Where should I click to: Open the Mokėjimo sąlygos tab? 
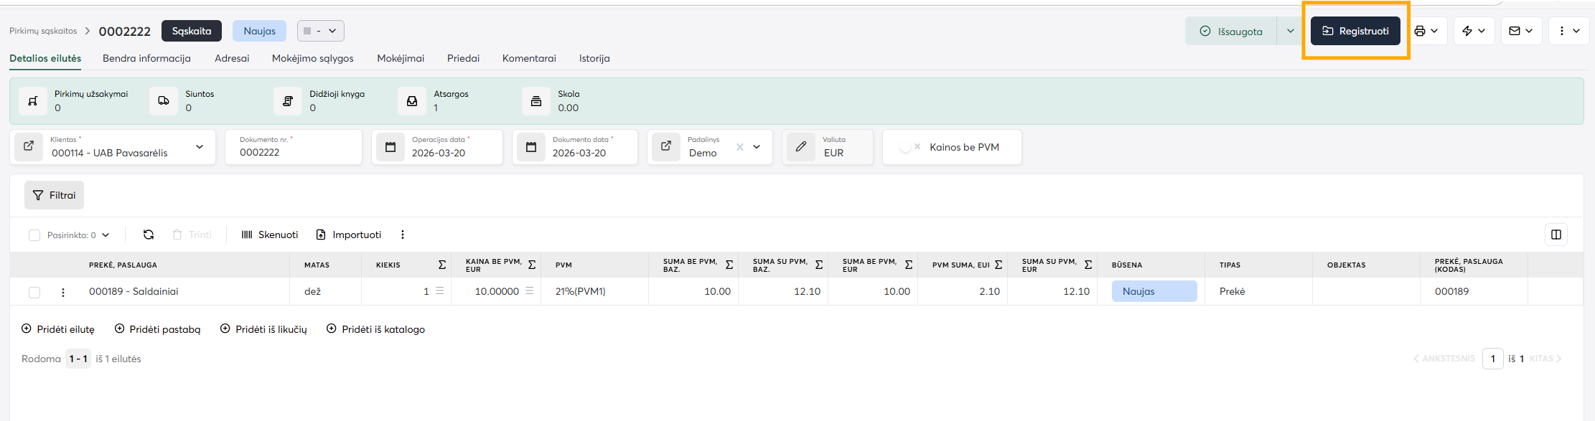tap(312, 58)
